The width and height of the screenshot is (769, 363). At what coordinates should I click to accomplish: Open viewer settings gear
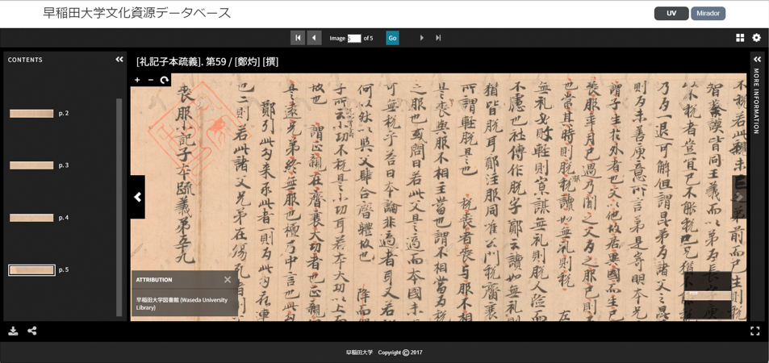(756, 38)
